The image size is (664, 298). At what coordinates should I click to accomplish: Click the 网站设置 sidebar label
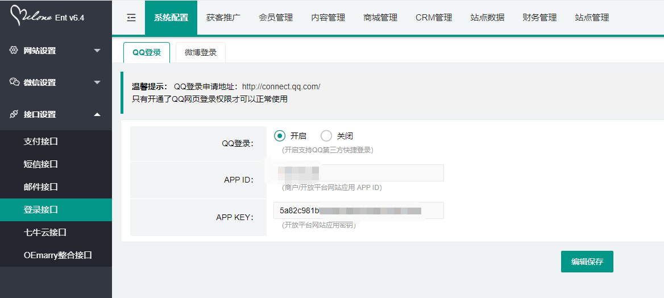pos(39,51)
